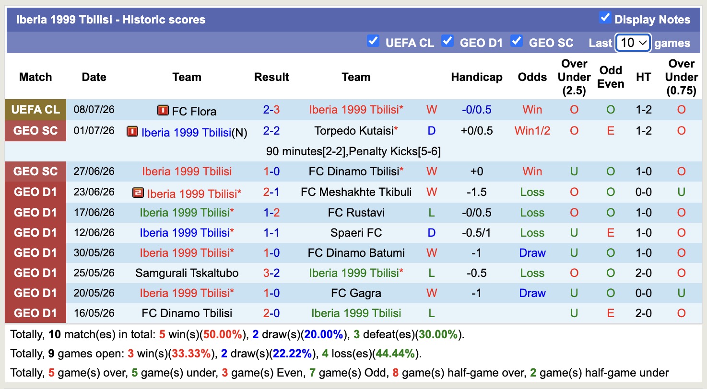The width and height of the screenshot is (707, 389).
Task: Click GEO D1 badge for FC Rustavi match
Action: 35,213
